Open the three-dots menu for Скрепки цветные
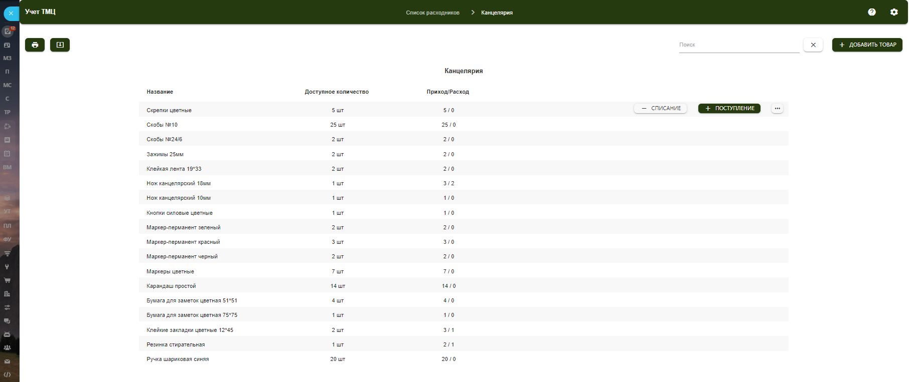This screenshot has width=909, height=382. tap(777, 109)
